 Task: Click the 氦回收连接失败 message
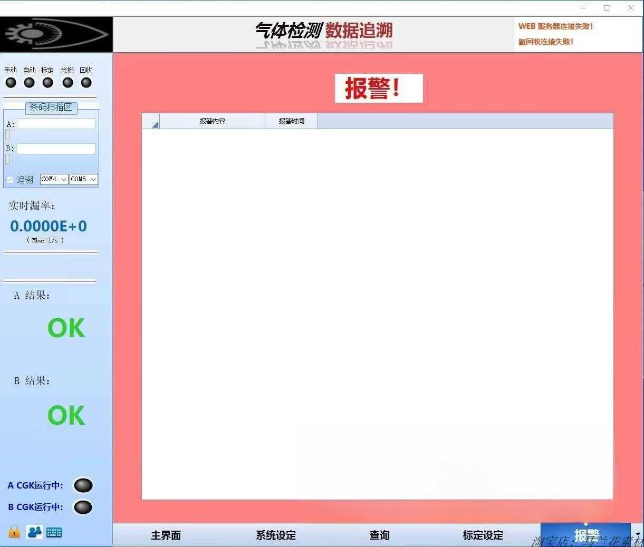click(545, 42)
